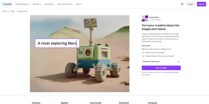Click chevron separator after Home breadcrumb
The width and height of the screenshot is (209, 104).
(x=9, y=11)
